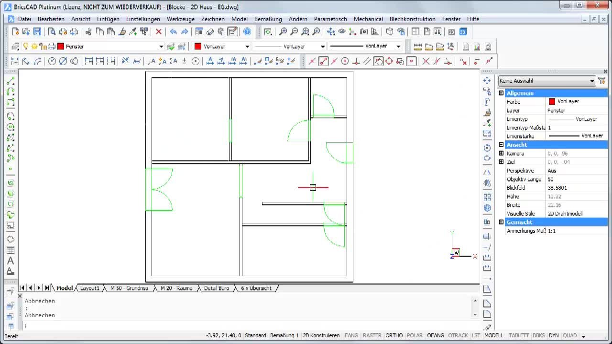
Task: Open the color VonLayer dropdown
Action: pos(247,46)
